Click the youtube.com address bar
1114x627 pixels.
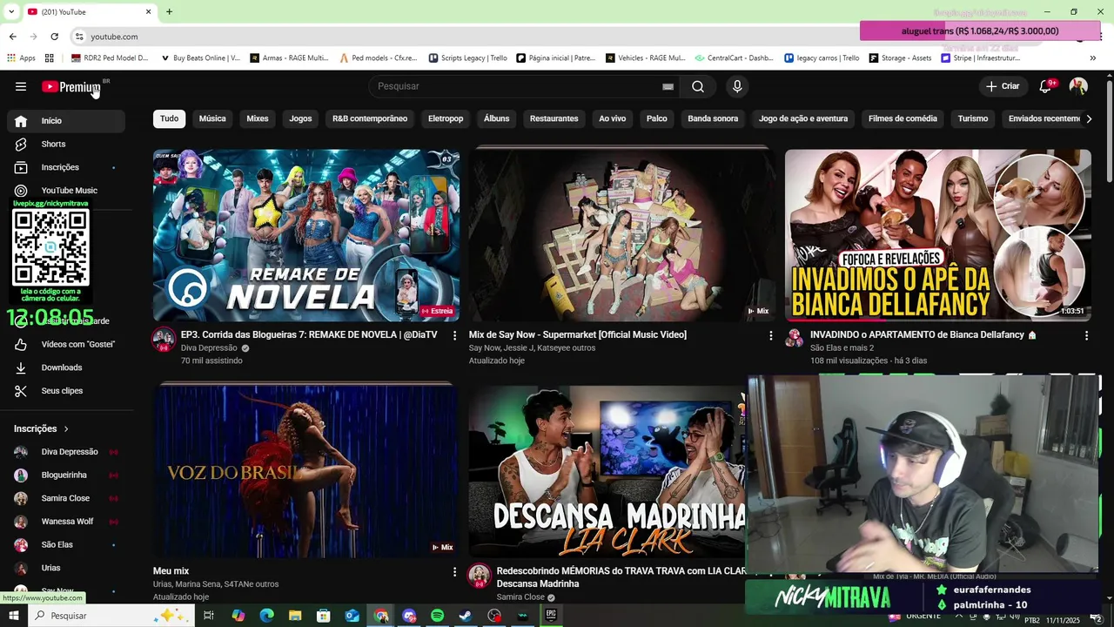click(x=114, y=37)
